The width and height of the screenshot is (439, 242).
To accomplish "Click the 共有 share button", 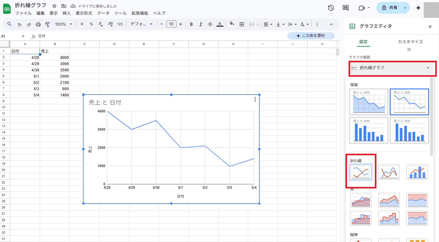I will pyautogui.click(x=390, y=8).
